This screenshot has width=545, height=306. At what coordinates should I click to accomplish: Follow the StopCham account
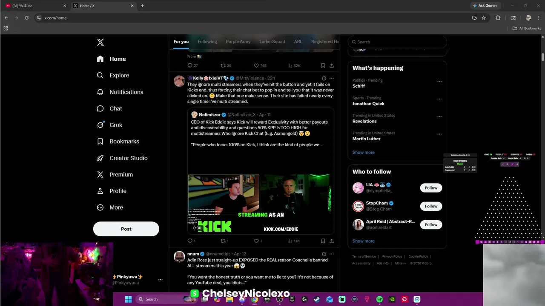coord(431,206)
